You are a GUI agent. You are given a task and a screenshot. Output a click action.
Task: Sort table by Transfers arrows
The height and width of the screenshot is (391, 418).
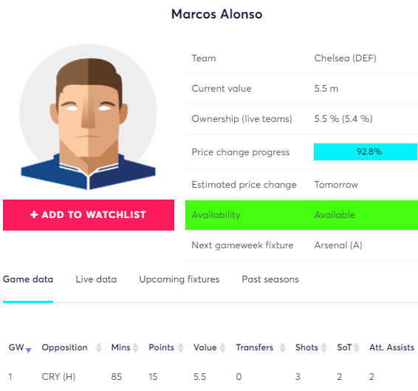coord(283,347)
